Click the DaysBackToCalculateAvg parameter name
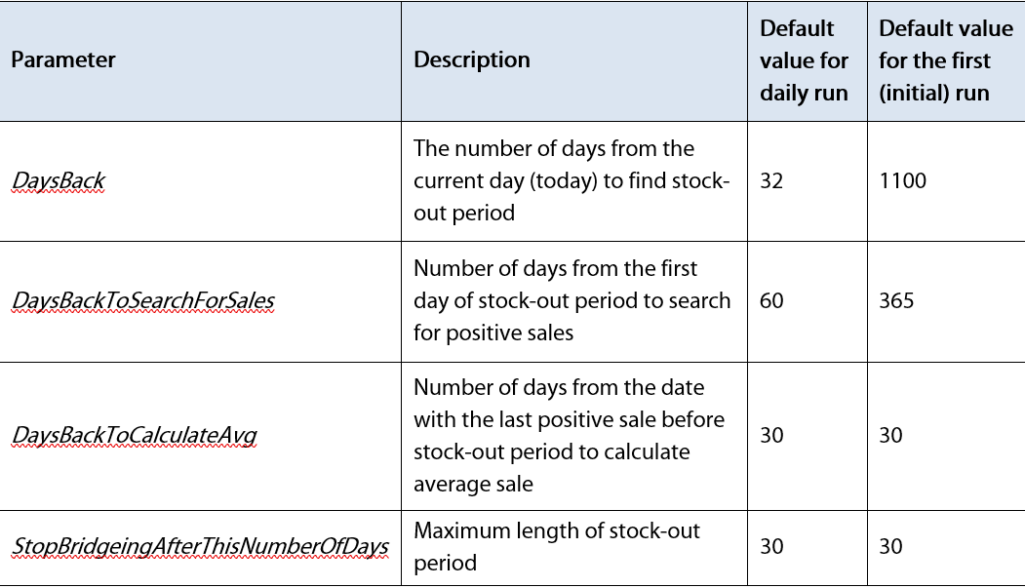 (x=134, y=436)
